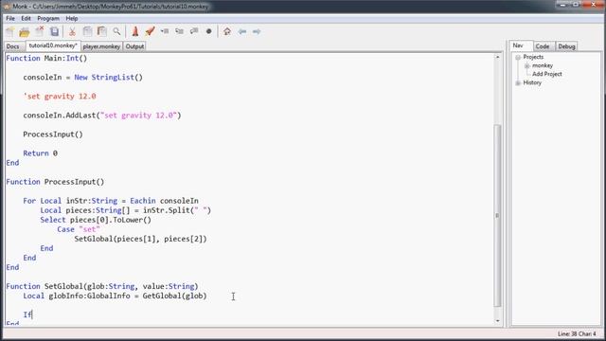Open the Program menu
Viewport: 606px width, 341px height.
coord(48,19)
